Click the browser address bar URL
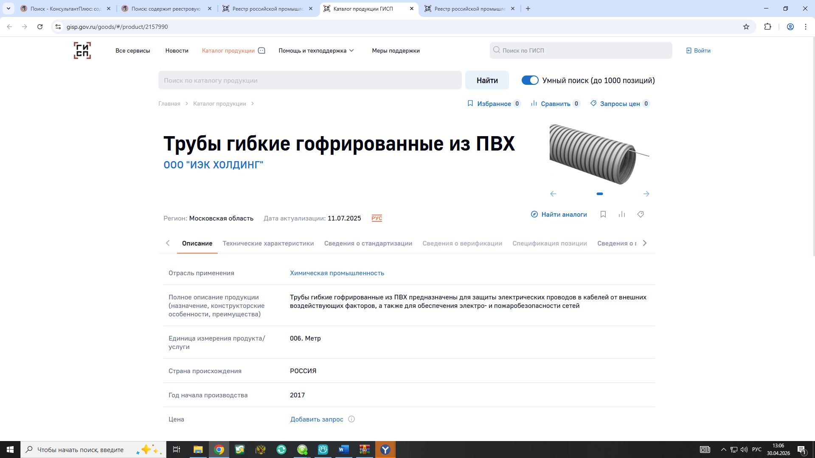Viewport: 815px width, 458px height. [x=117, y=27]
